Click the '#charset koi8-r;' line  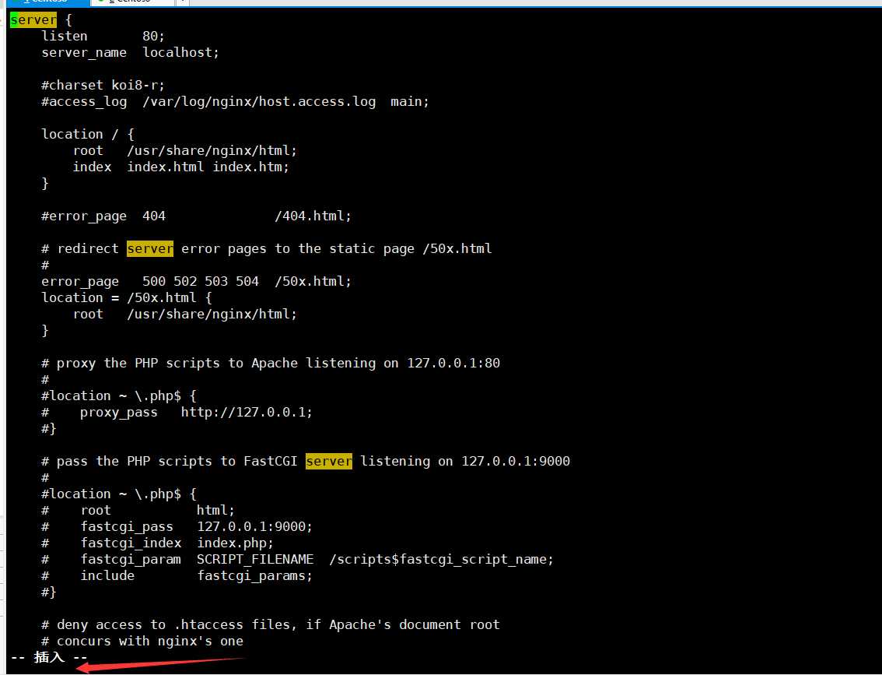click(x=103, y=85)
